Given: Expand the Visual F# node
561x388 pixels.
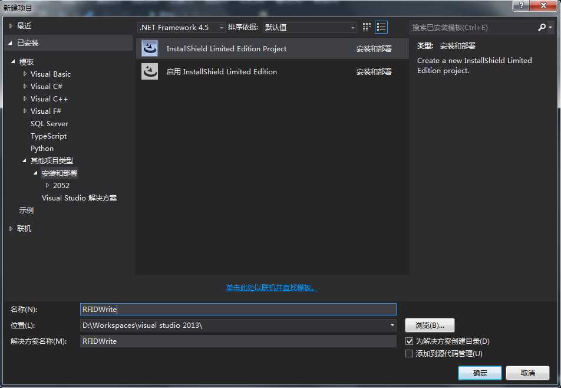Looking at the screenshot, I should (25, 111).
